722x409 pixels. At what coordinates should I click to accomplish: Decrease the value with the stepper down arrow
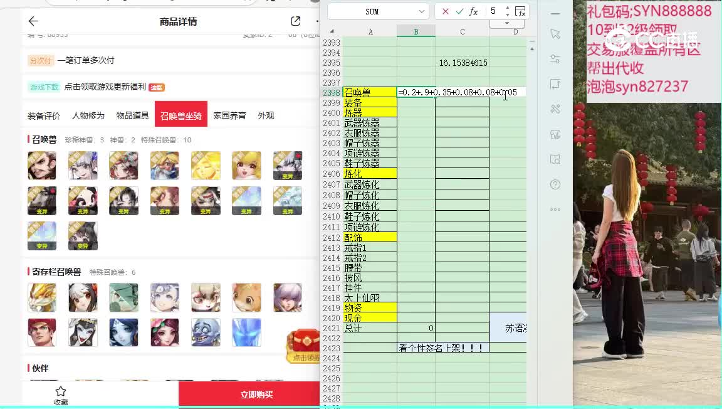point(508,15)
